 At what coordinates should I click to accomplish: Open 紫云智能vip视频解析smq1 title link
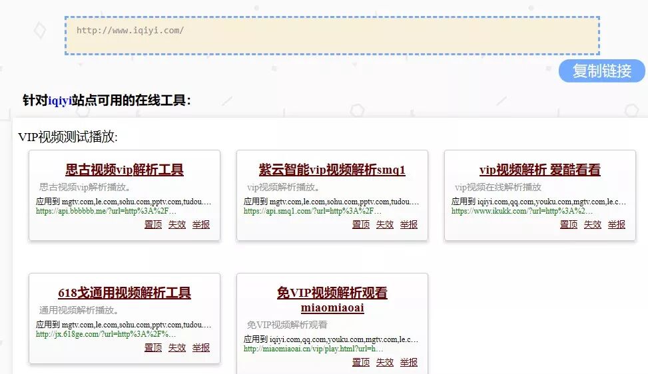pos(332,170)
